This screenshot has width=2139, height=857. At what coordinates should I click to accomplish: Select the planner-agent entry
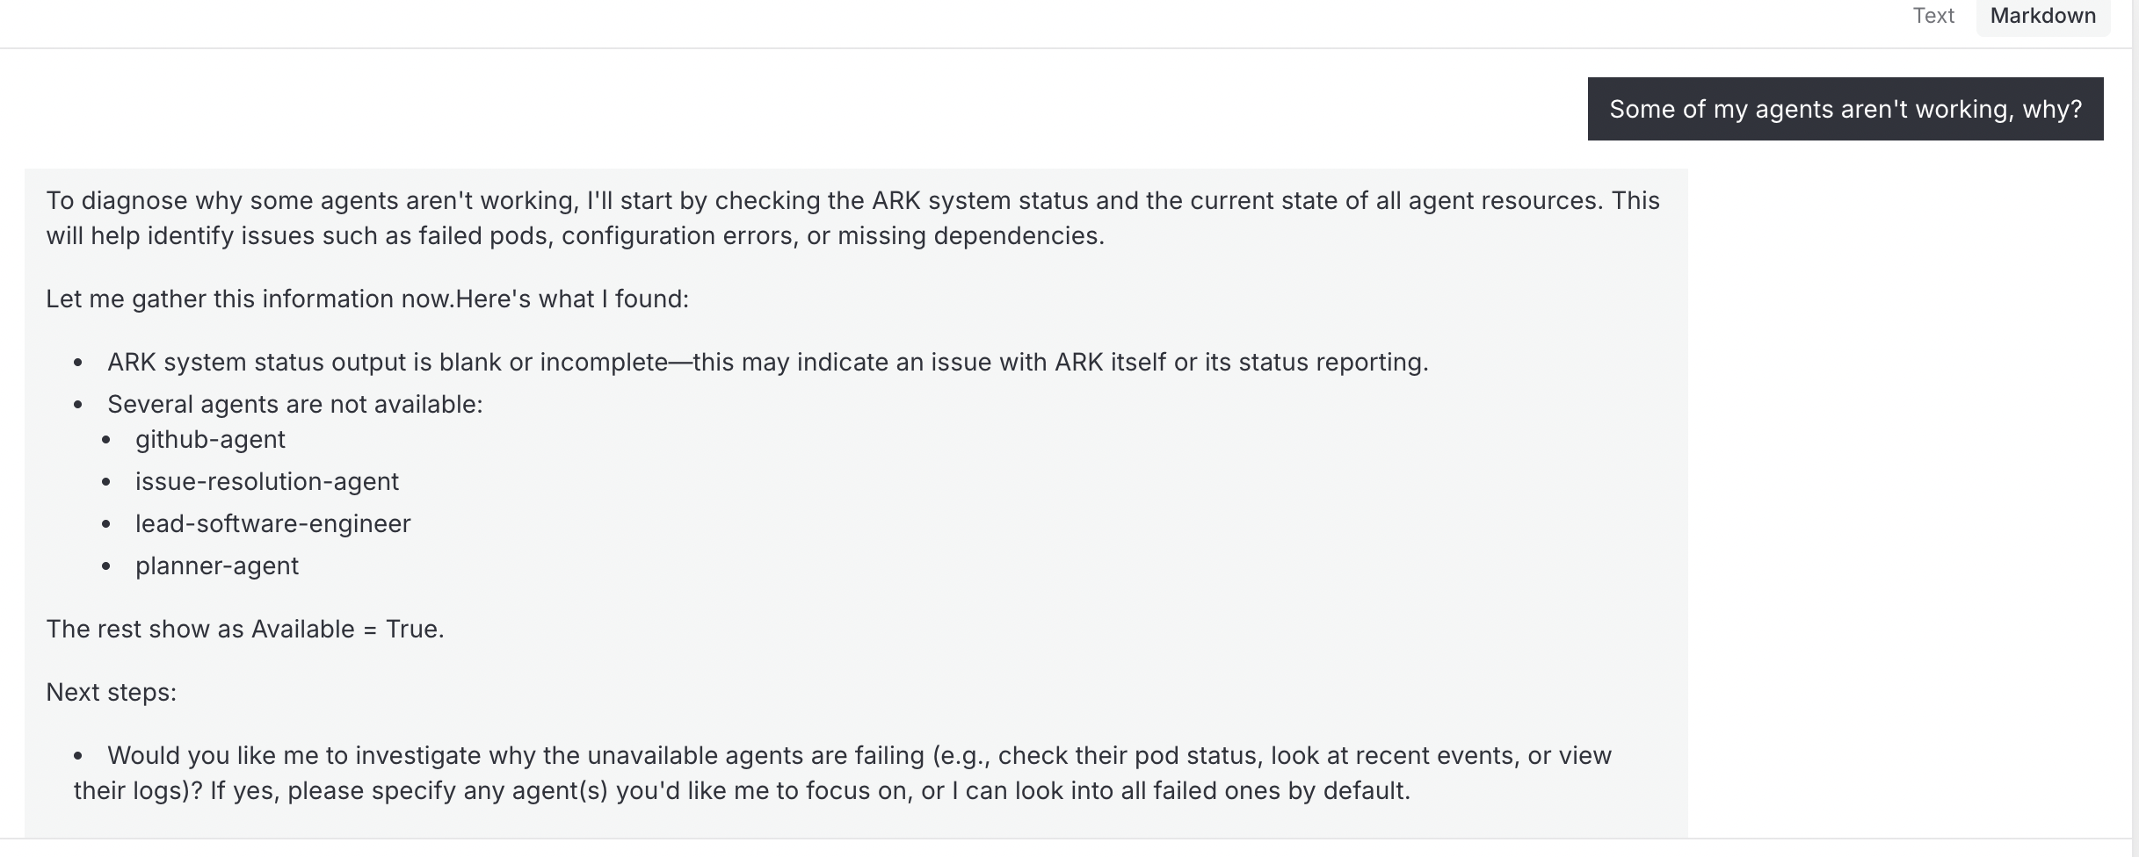(216, 565)
